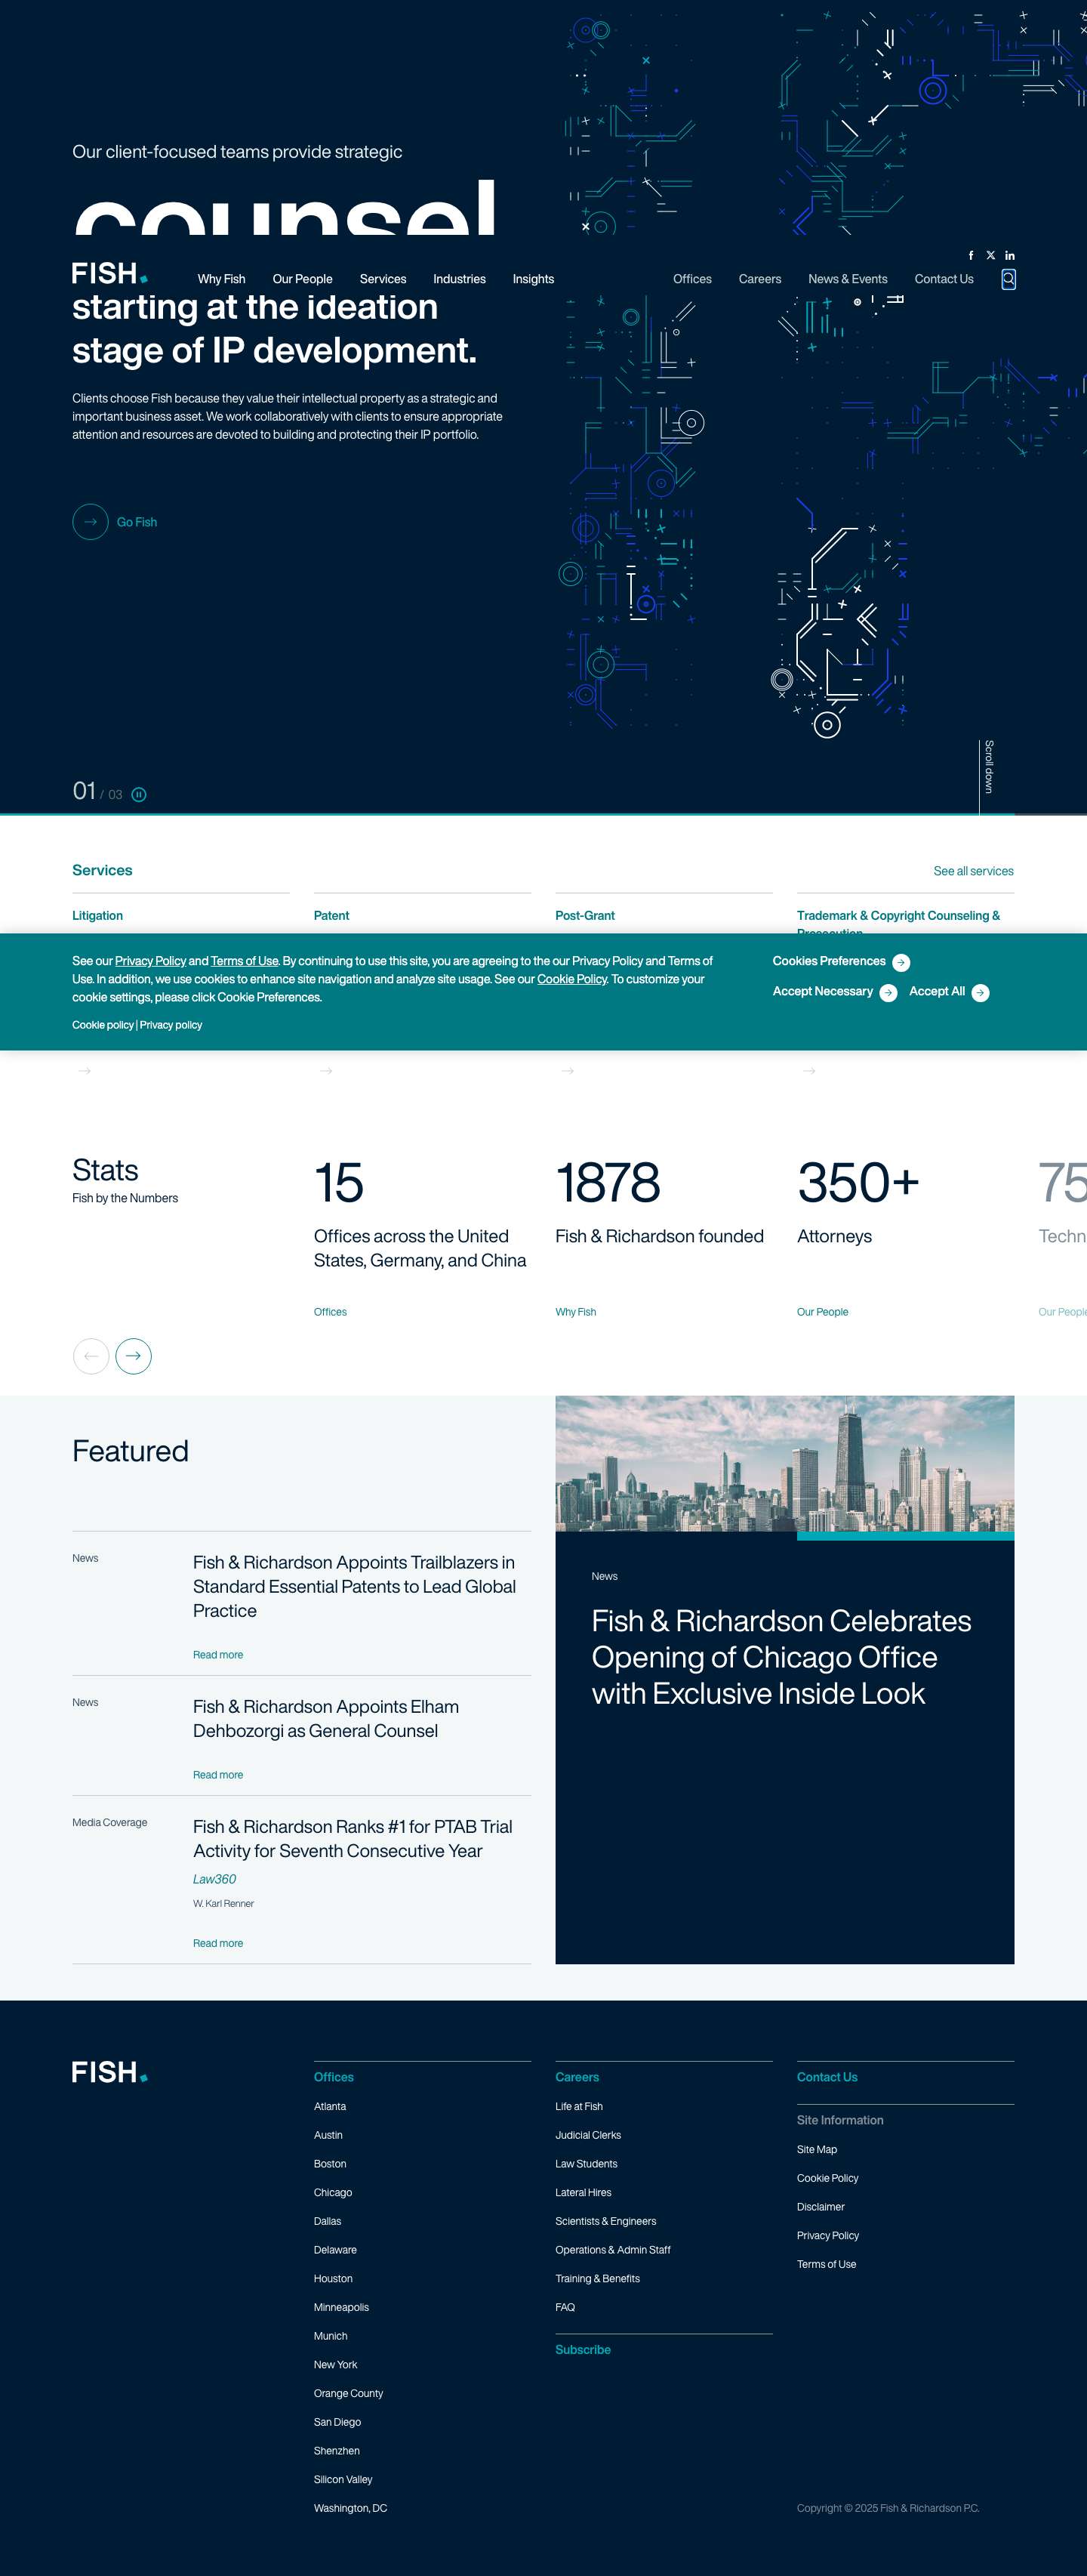The image size is (1087, 2576).
Task: Click Accept All button text
Action: pyautogui.click(x=937, y=991)
